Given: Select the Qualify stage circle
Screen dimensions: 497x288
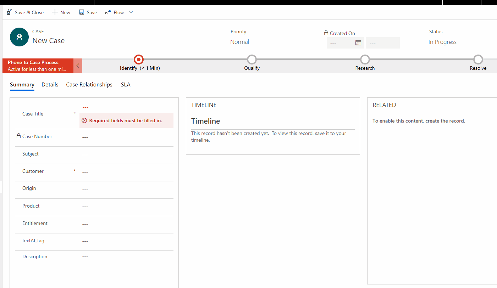Looking at the screenshot, I should click(252, 60).
